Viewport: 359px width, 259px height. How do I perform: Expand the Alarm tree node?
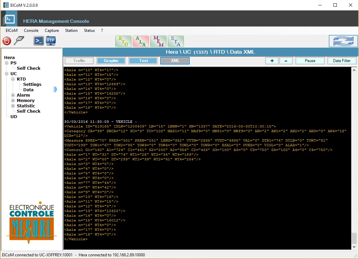pyautogui.click(x=13, y=95)
